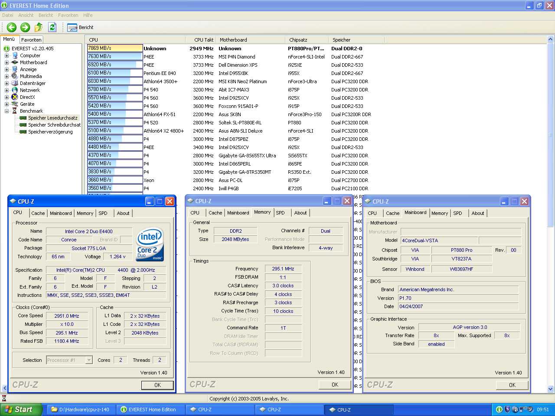The height and width of the screenshot is (416, 555).
Task: Select the 3560 MB/s P4 result bar
Action: (115, 188)
